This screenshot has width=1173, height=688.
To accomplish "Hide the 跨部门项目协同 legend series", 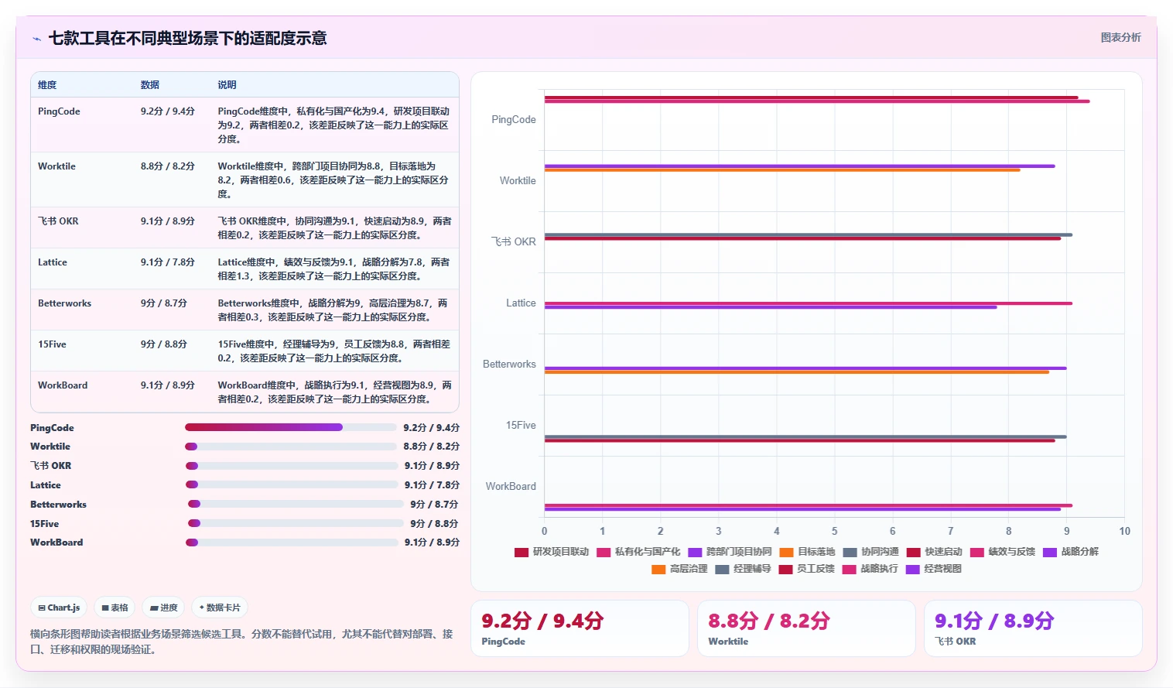I will click(x=730, y=552).
